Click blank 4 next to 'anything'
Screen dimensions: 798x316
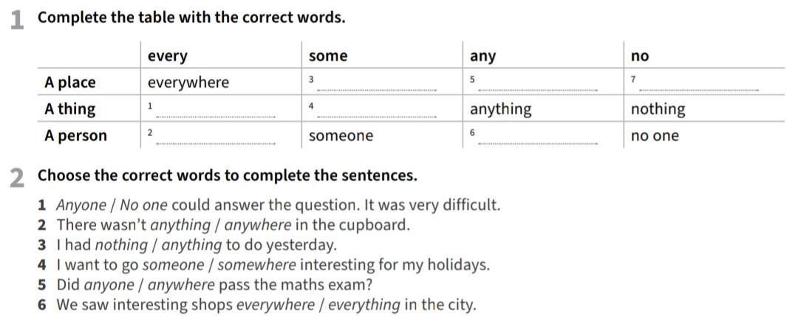(x=377, y=112)
